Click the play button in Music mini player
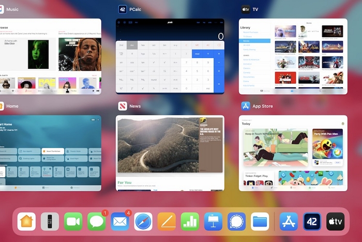 tap(93, 91)
